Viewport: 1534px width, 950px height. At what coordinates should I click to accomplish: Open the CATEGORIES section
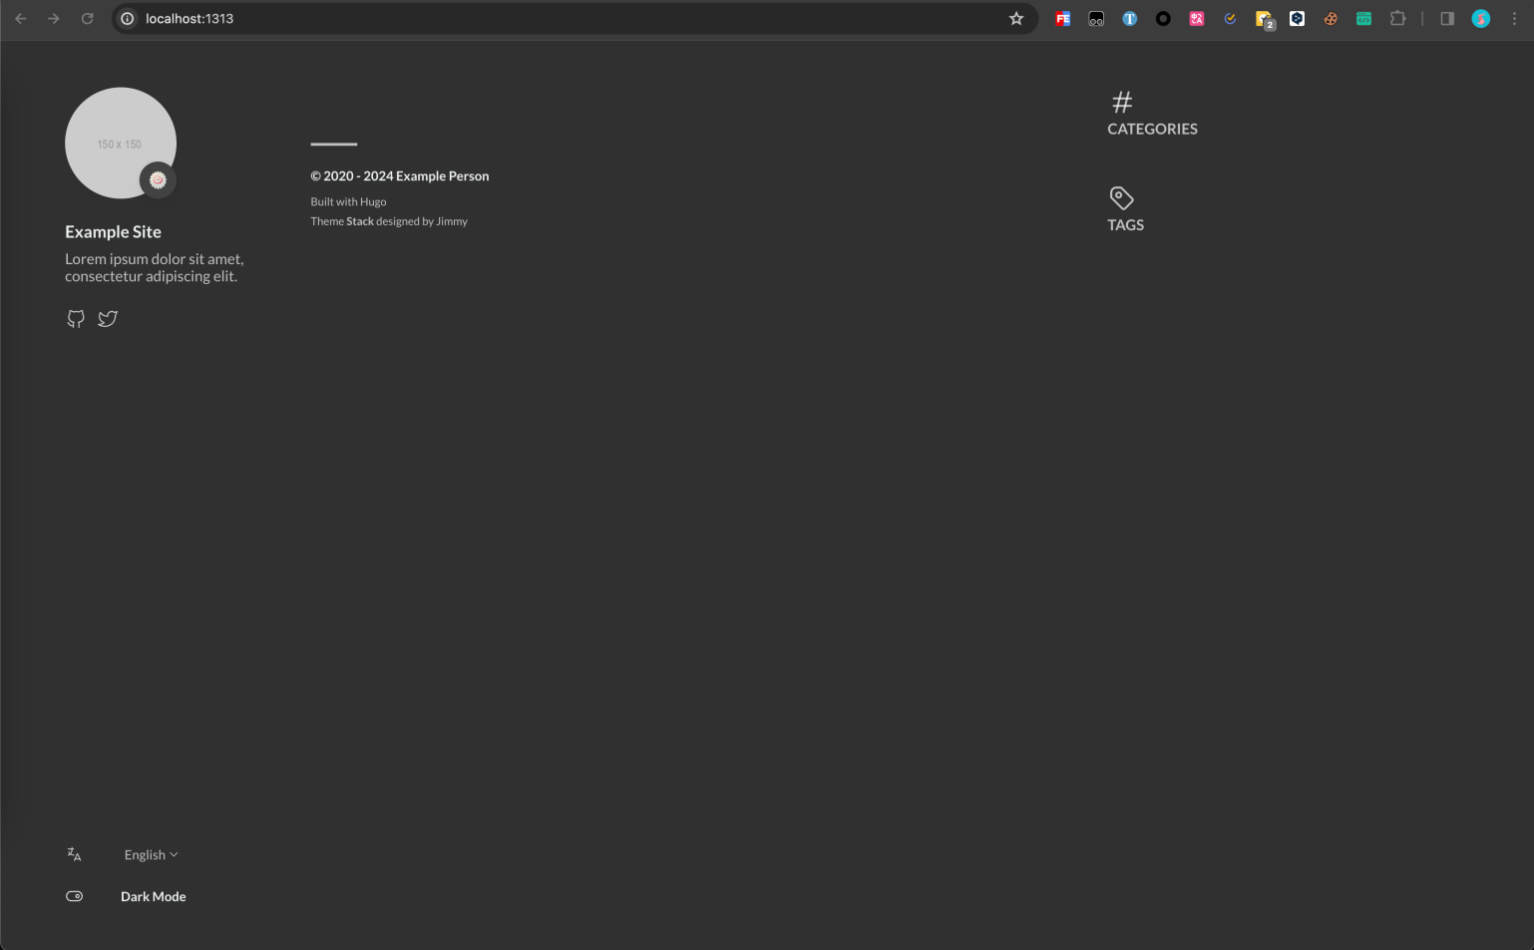pos(1152,129)
